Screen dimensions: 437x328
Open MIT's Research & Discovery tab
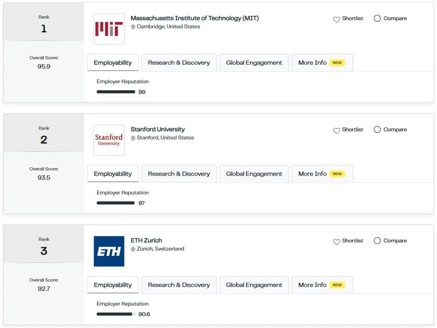(179, 63)
